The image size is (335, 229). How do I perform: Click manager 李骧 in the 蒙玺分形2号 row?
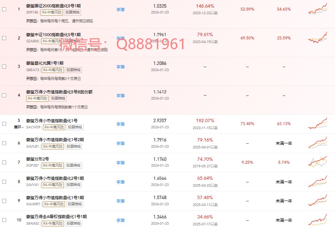point(120,163)
